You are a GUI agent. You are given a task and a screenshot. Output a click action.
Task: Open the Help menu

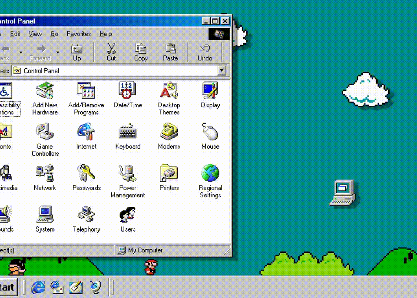pyautogui.click(x=106, y=34)
